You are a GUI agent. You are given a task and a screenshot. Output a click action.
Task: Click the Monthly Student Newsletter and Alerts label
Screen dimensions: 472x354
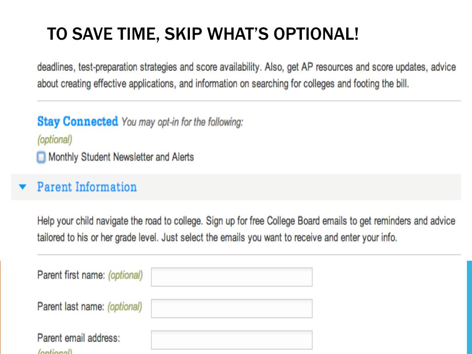click(121, 157)
